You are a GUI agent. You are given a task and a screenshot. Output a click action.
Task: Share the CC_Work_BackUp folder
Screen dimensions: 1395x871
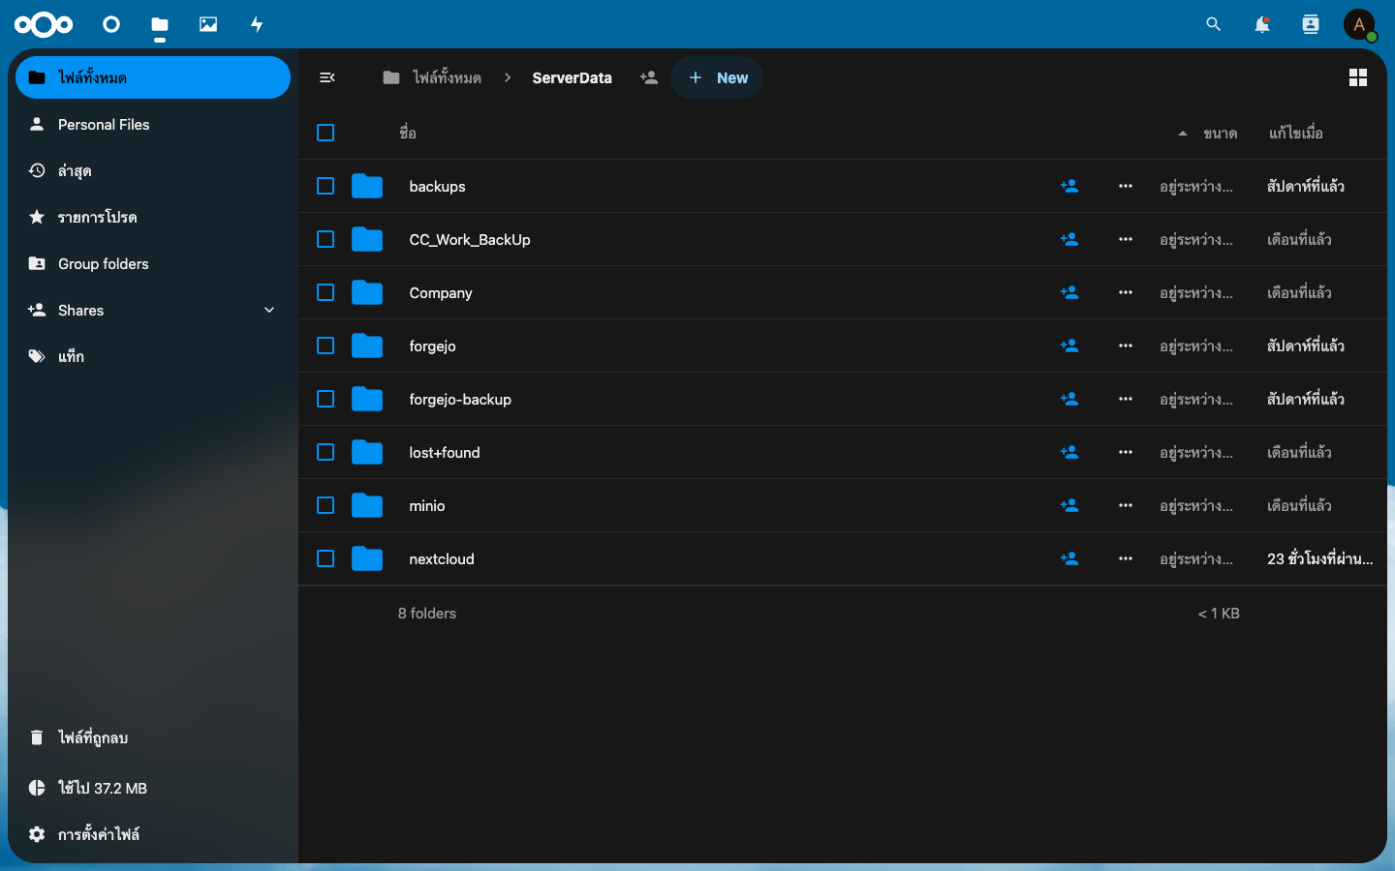pos(1069,239)
